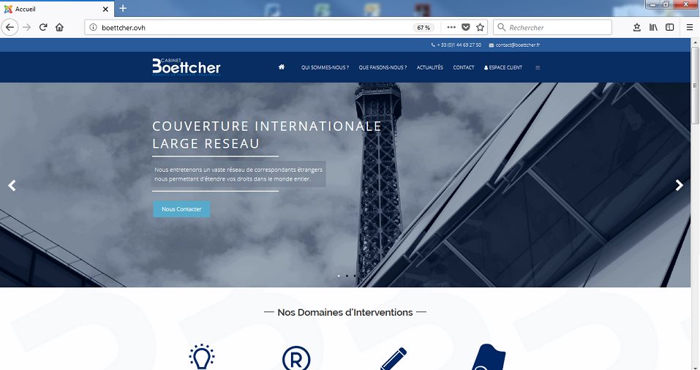Select the first carousel dot indicator
Screen dimensions: 700x370
point(339,276)
